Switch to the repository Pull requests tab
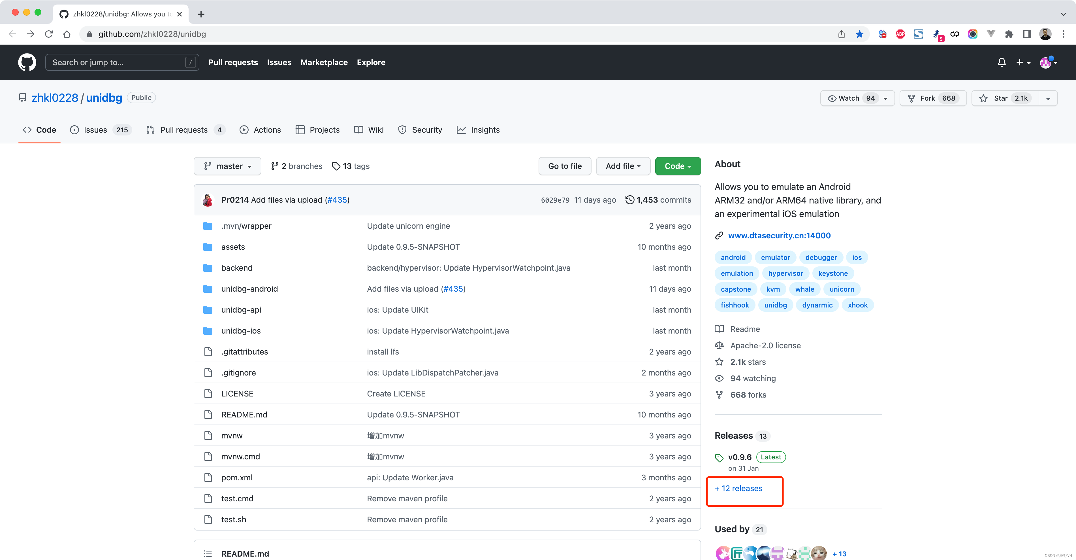This screenshot has width=1076, height=560. click(185, 130)
